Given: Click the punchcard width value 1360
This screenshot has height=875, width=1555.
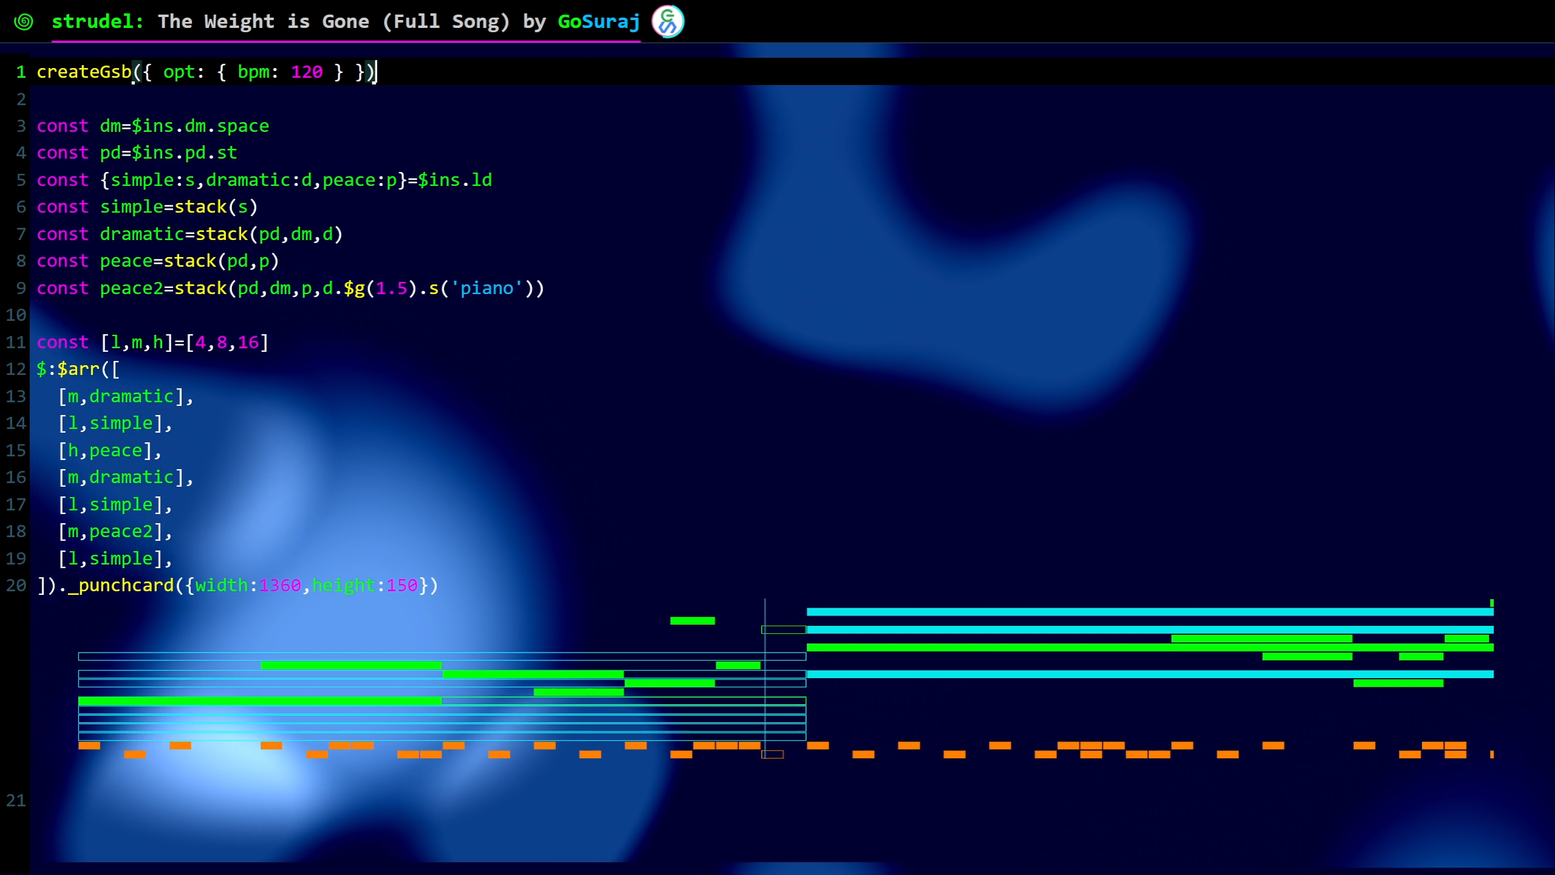Looking at the screenshot, I should pyautogui.click(x=280, y=585).
